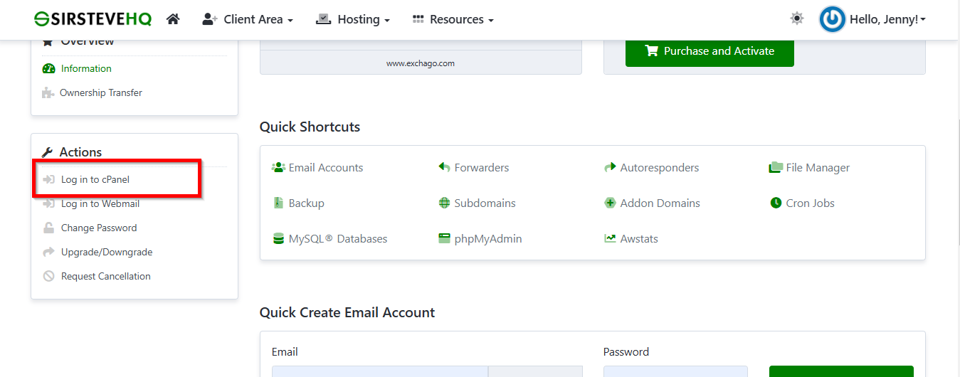Click the user avatar power icon
Viewport: 960px width, 377px height.
point(832,19)
